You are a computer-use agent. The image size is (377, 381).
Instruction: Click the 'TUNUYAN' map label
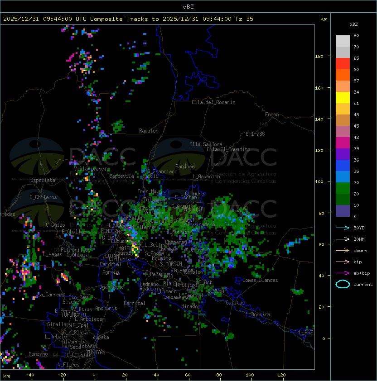coord(96,352)
